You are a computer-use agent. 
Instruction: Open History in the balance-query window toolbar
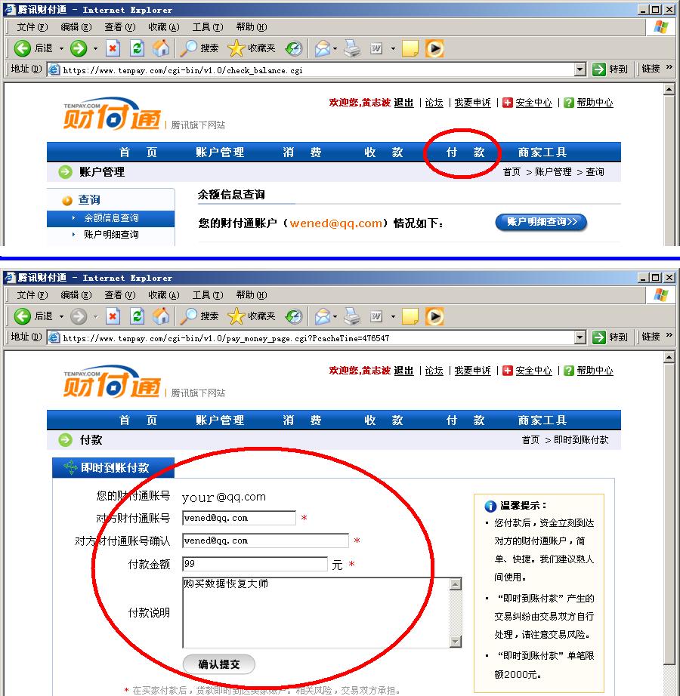pyautogui.click(x=294, y=48)
